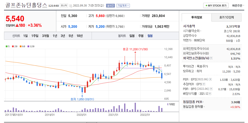Click the purple 120-day moving average legend
Viewport: 248px width, 123px height.
coord(31,46)
